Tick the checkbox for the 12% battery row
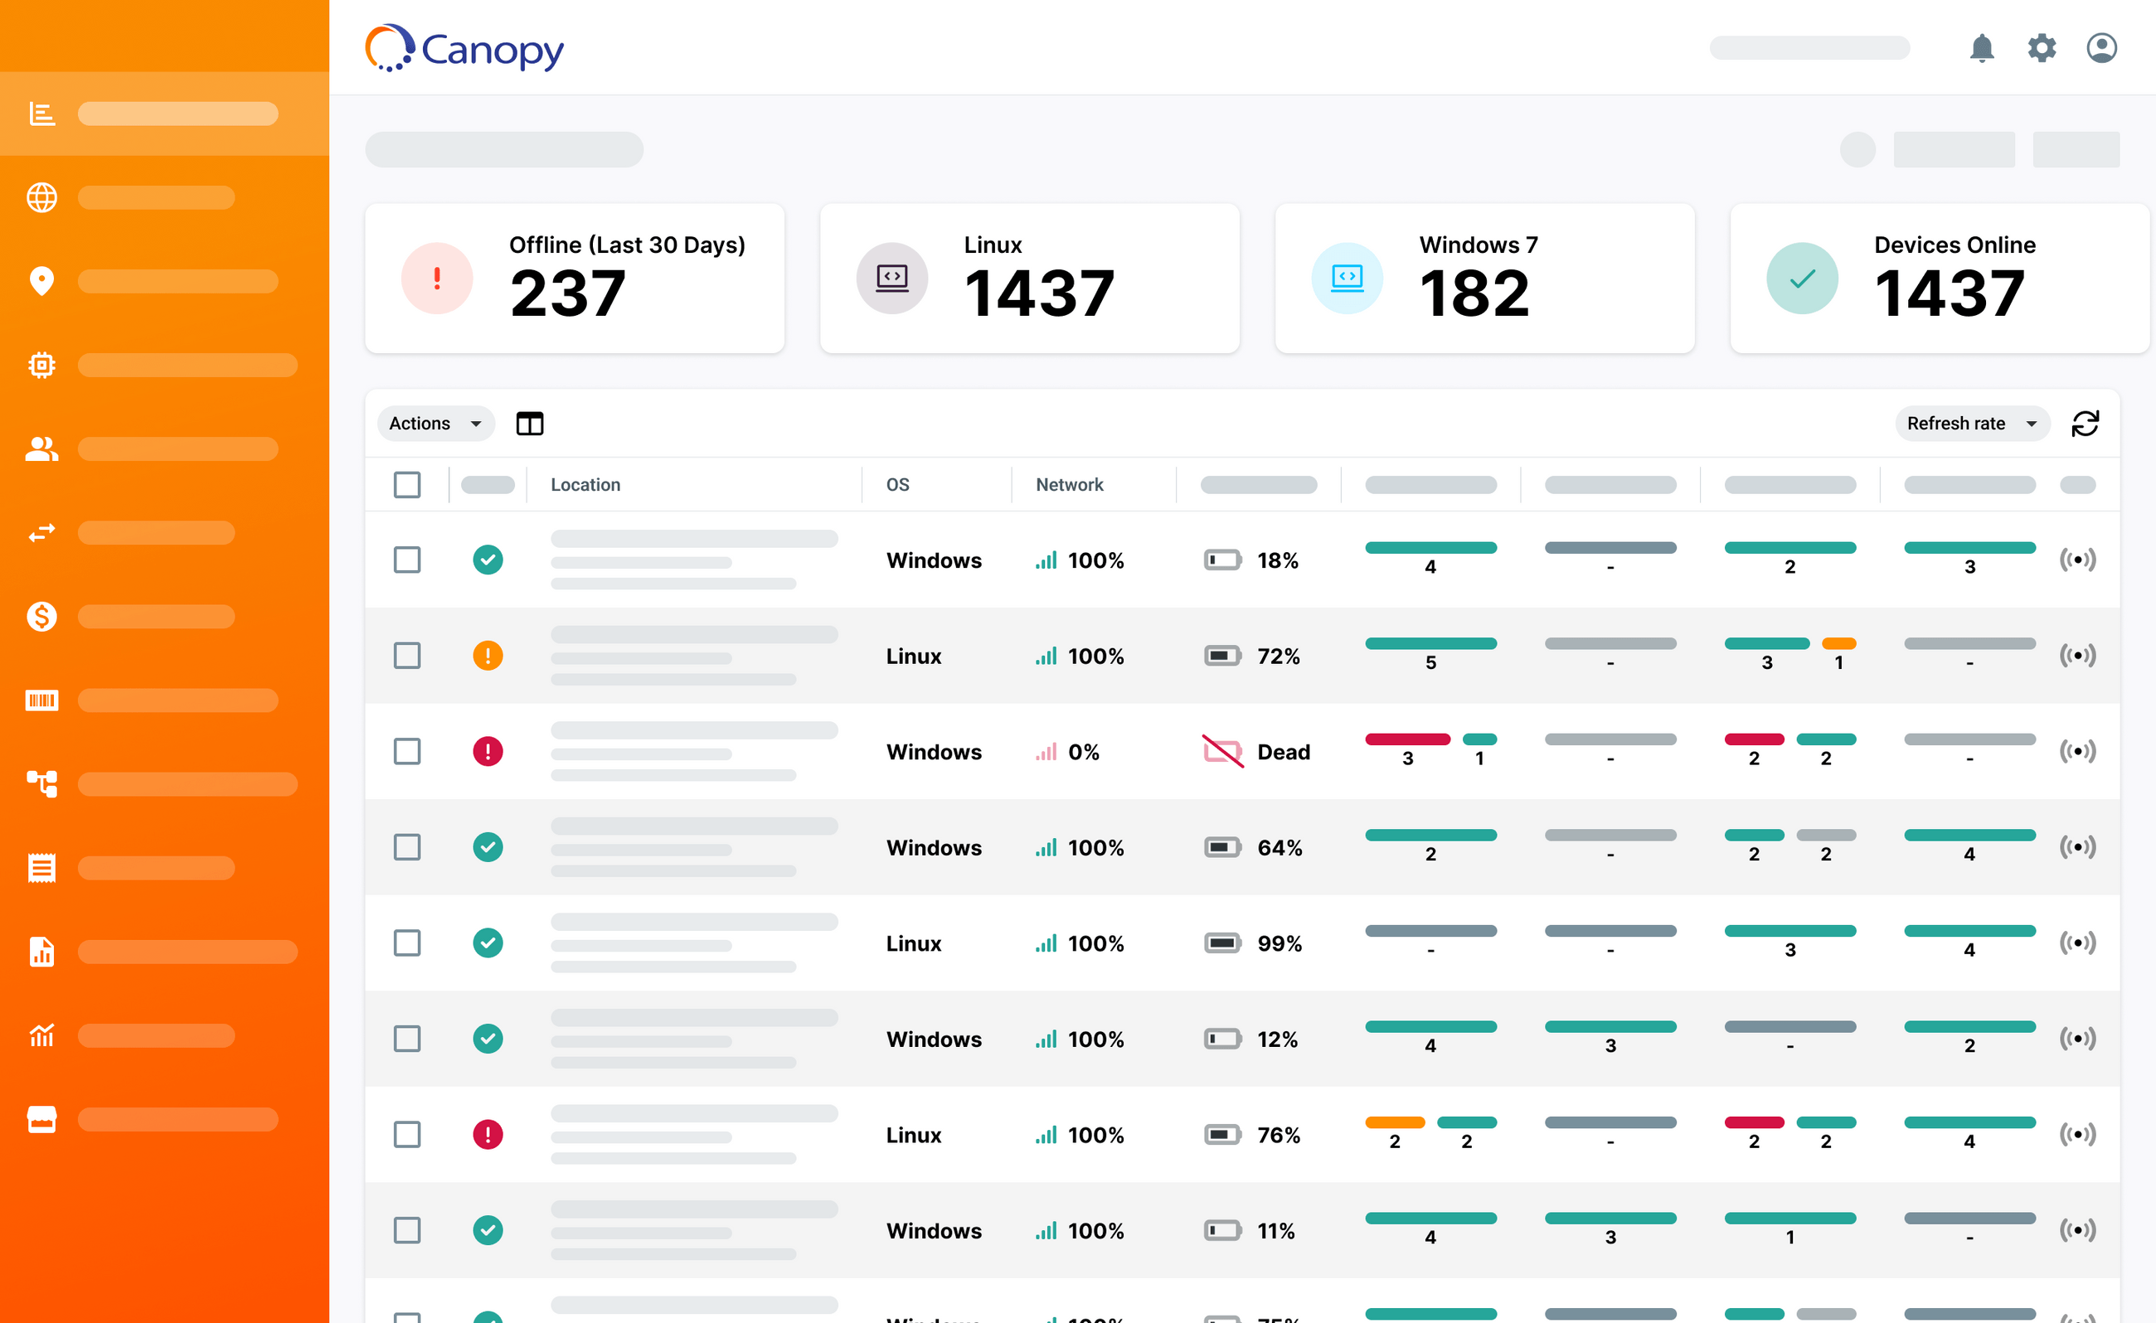The height and width of the screenshot is (1323, 2156). pos(407,1039)
